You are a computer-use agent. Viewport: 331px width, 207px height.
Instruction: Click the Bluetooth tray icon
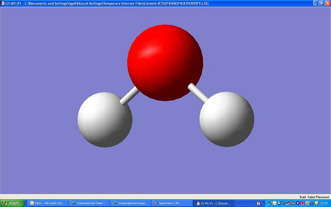(x=298, y=203)
